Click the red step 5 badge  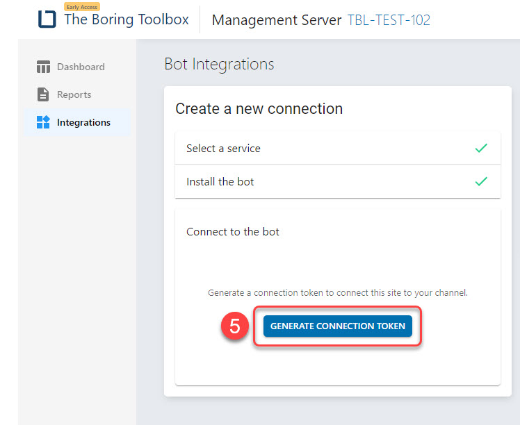(235, 326)
